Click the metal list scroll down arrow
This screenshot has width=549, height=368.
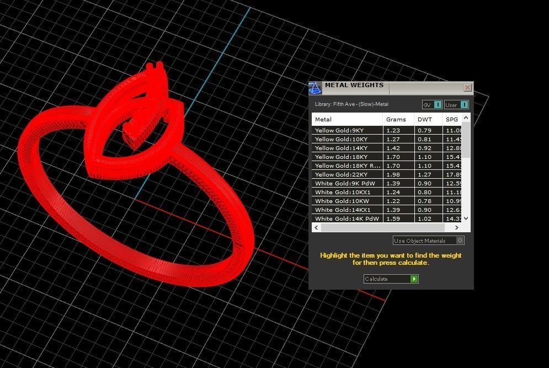466,218
